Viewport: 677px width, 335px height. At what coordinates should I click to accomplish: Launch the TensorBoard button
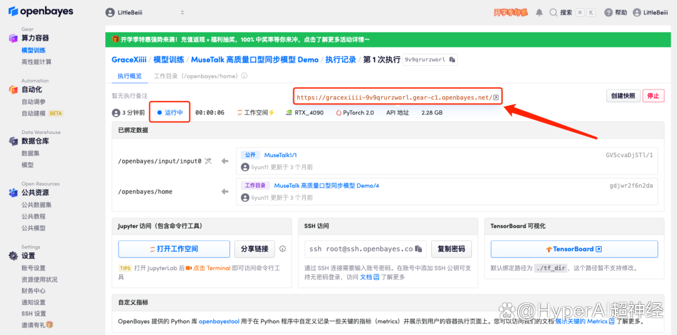[574, 249]
